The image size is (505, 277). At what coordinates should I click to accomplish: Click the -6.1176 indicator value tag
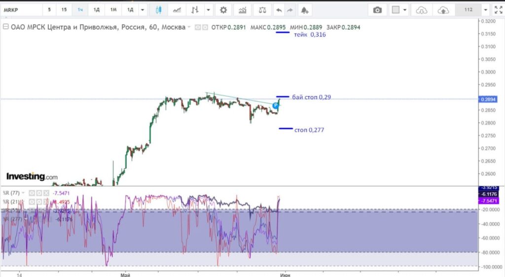(489, 194)
